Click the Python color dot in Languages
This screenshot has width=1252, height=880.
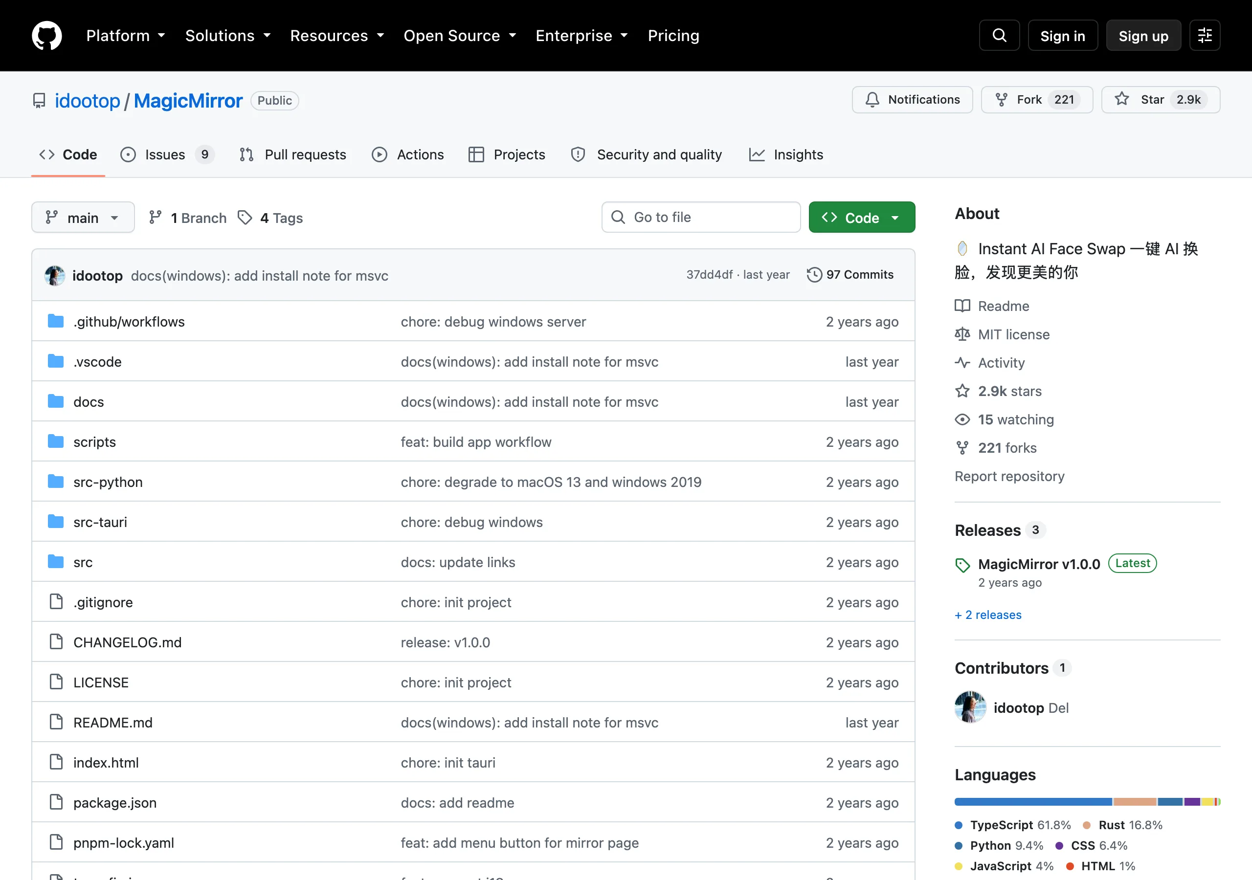click(959, 846)
